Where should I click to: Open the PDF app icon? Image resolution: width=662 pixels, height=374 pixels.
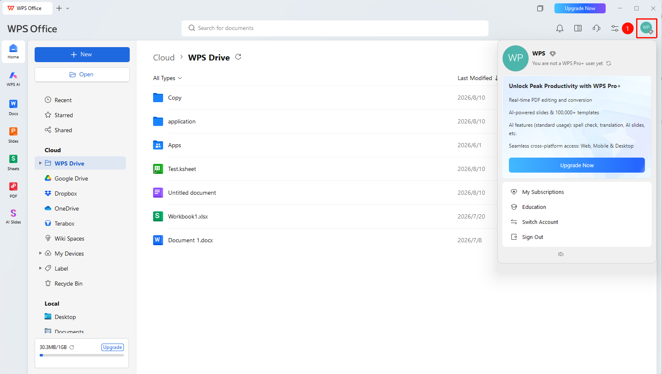(13, 190)
